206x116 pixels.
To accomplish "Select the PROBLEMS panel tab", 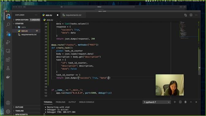I will [61, 102].
